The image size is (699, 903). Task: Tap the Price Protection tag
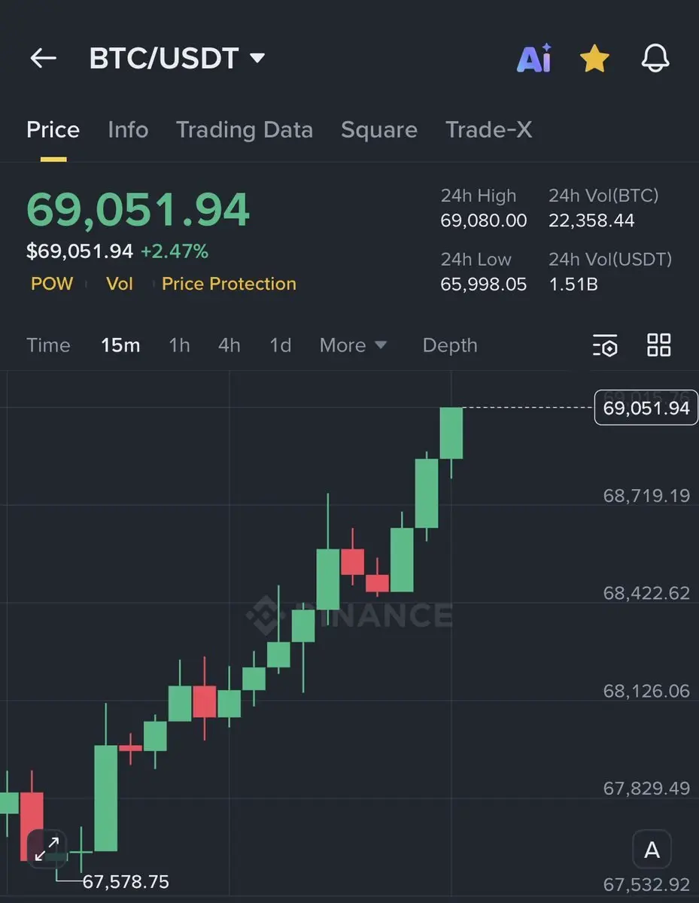[229, 284]
